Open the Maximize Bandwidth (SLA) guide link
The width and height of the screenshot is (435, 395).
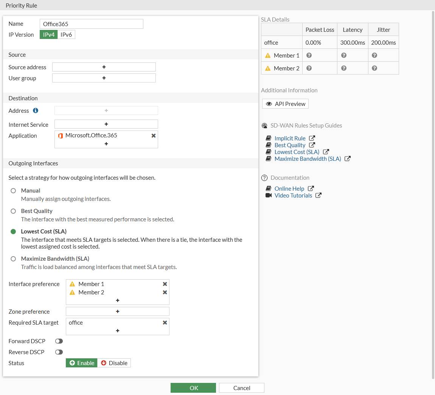pos(308,159)
